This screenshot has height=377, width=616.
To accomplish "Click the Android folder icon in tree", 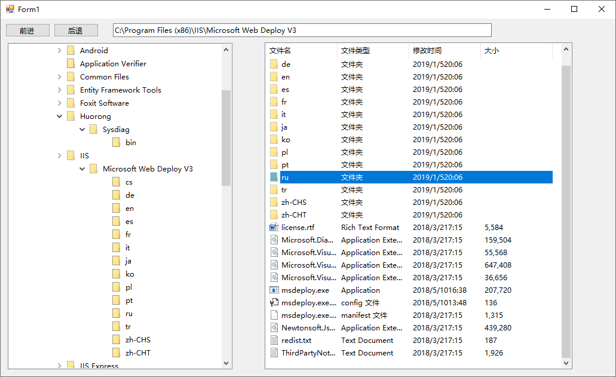I will click(x=71, y=50).
